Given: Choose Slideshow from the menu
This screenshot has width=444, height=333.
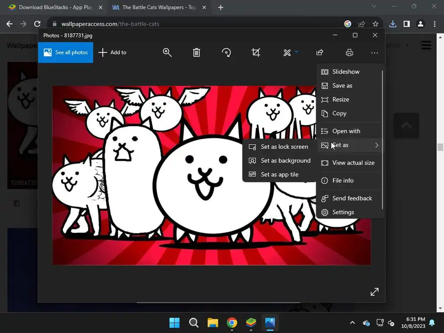Looking at the screenshot, I should click(x=349, y=72).
